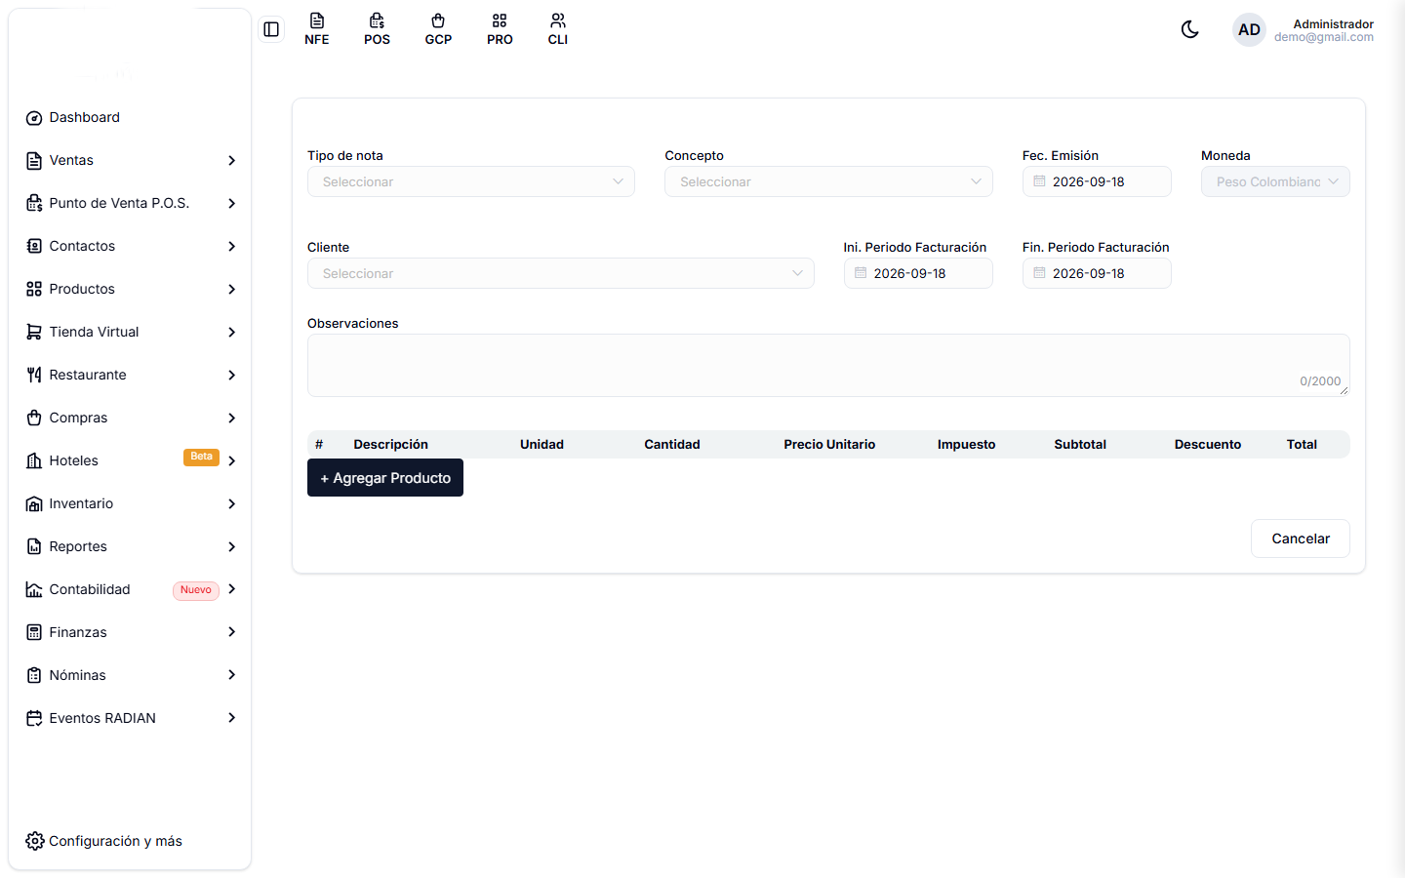Click the Configuración gear icon
Screen dimensions: 1405x878
click(x=35, y=841)
